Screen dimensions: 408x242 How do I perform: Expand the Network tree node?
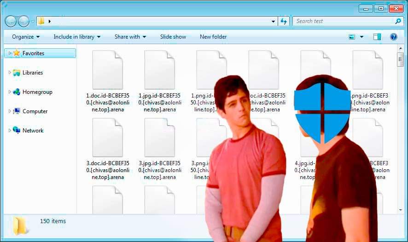click(x=10, y=130)
